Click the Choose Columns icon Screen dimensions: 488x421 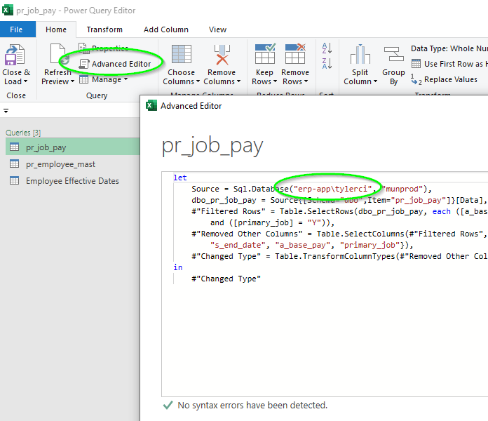182,55
